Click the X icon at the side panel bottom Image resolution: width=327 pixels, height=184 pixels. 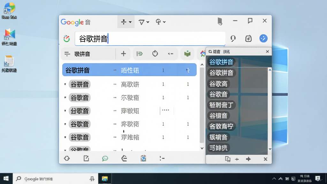[x=265, y=159]
